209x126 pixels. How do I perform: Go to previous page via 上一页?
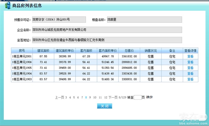coord(59,97)
